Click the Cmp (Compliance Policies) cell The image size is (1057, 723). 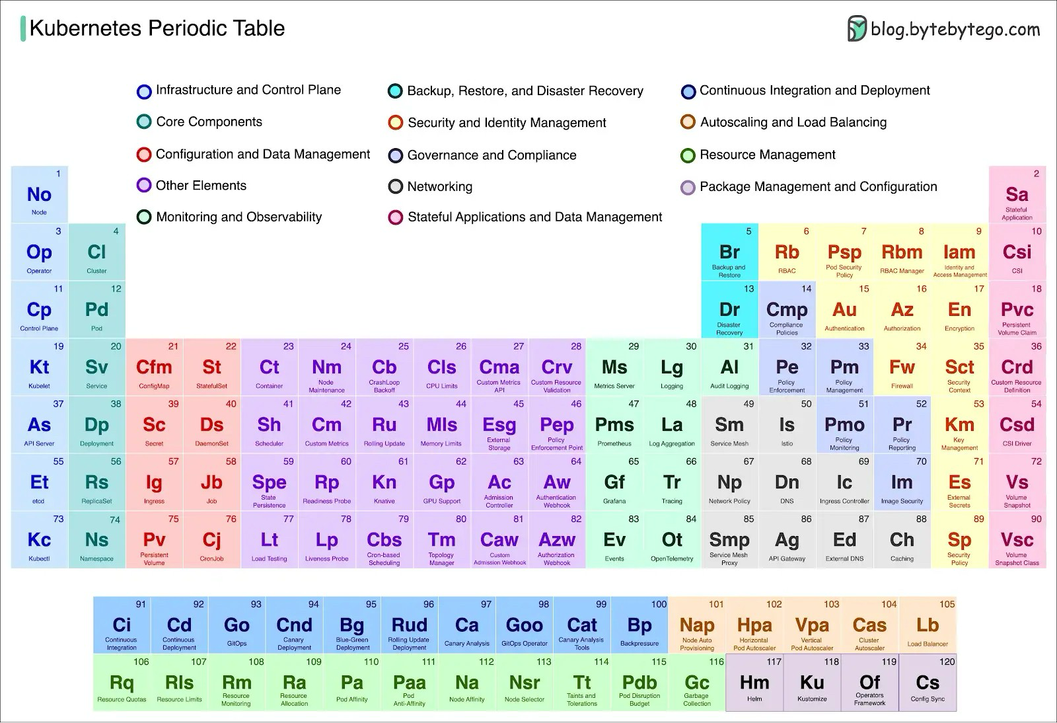(x=787, y=309)
